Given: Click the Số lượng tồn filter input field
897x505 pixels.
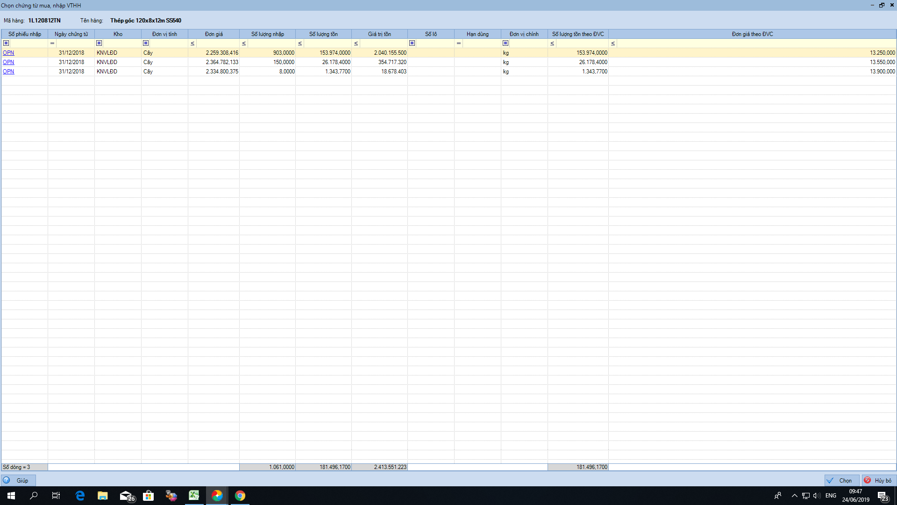Looking at the screenshot, I should pyautogui.click(x=327, y=43).
